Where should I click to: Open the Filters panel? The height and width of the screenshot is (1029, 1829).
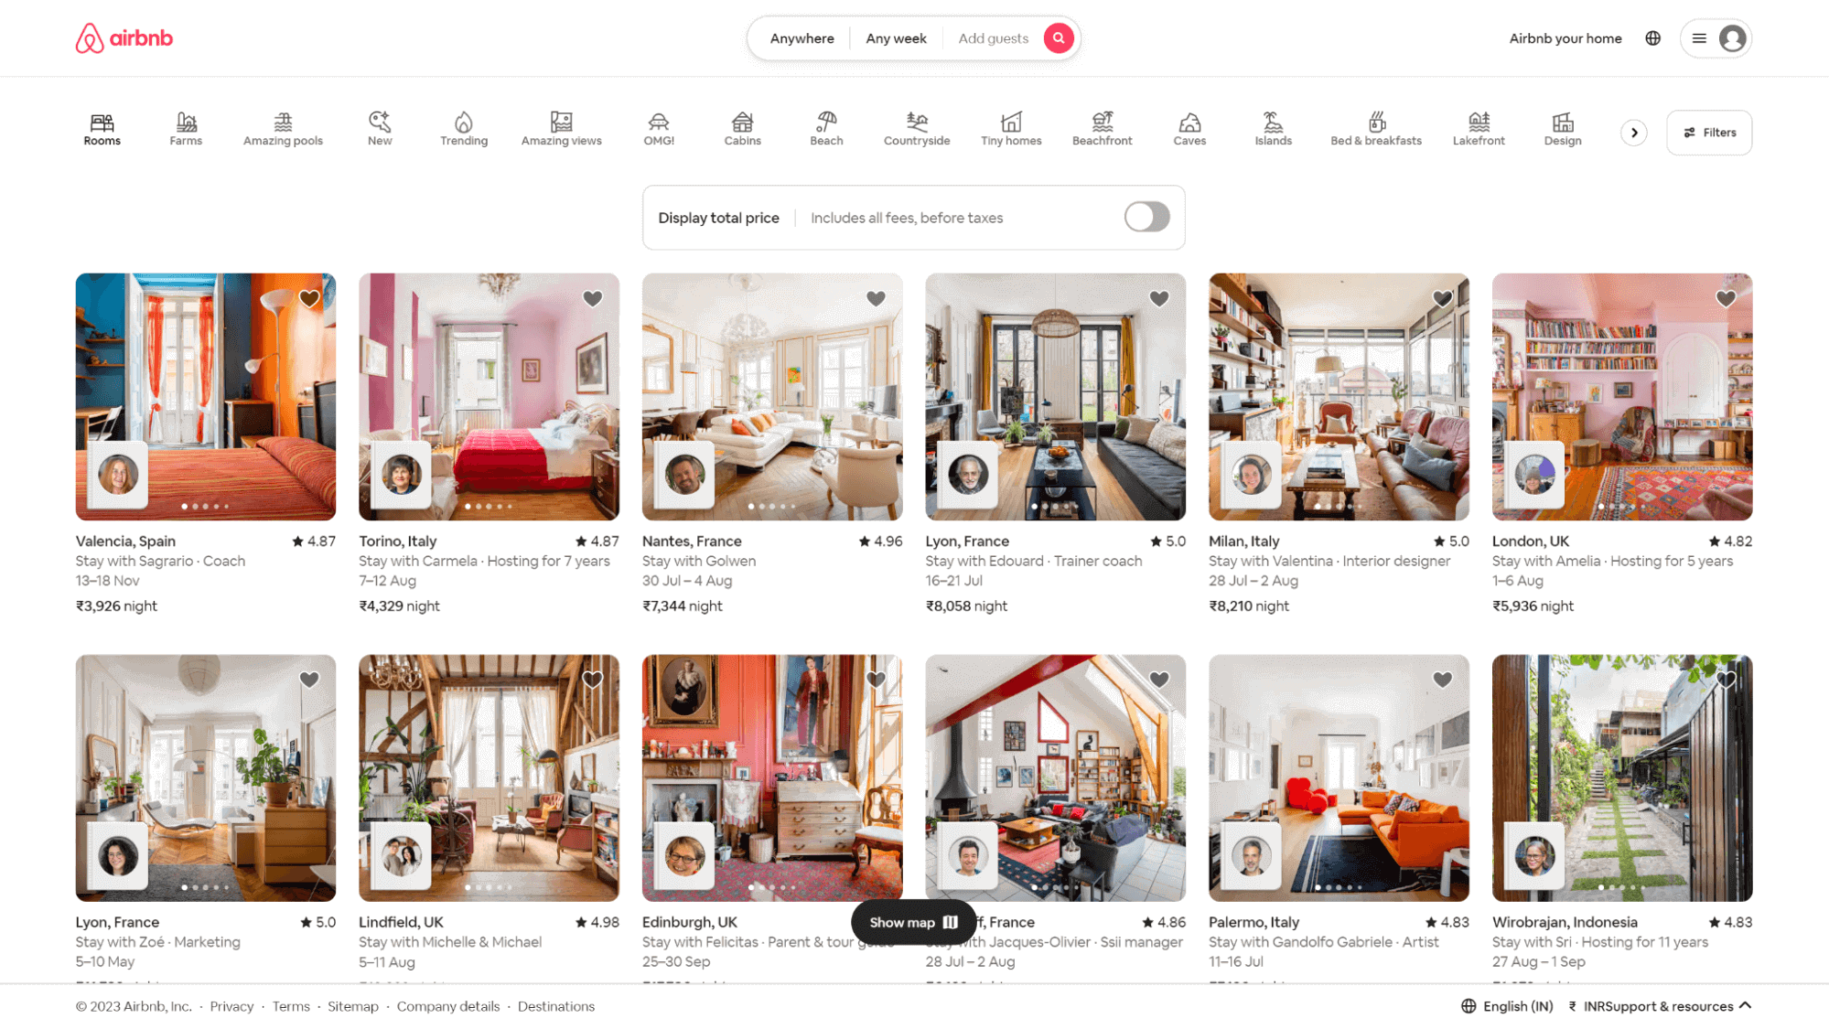(x=1711, y=132)
